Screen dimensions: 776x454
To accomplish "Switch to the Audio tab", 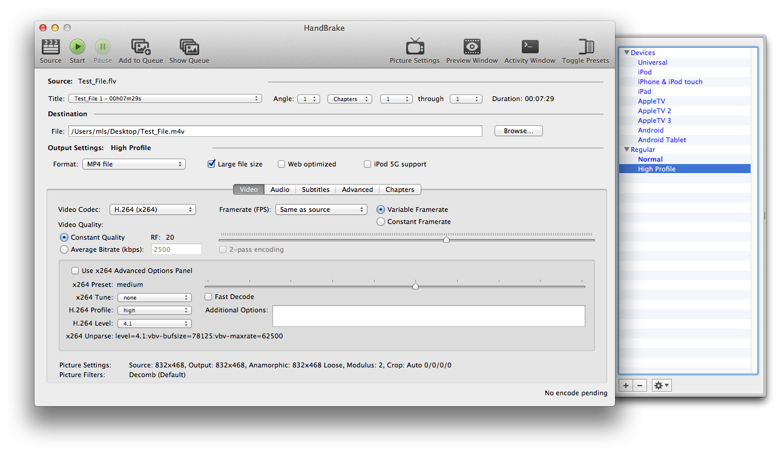I will tap(280, 189).
